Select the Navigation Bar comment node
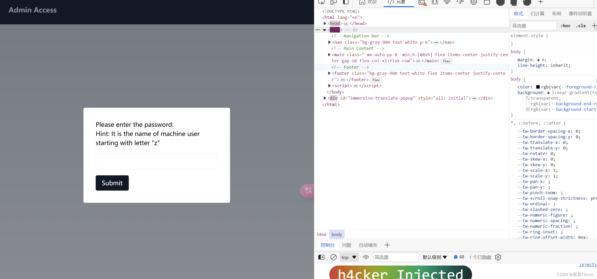The width and height of the screenshot is (597, 279). point(360,36)
